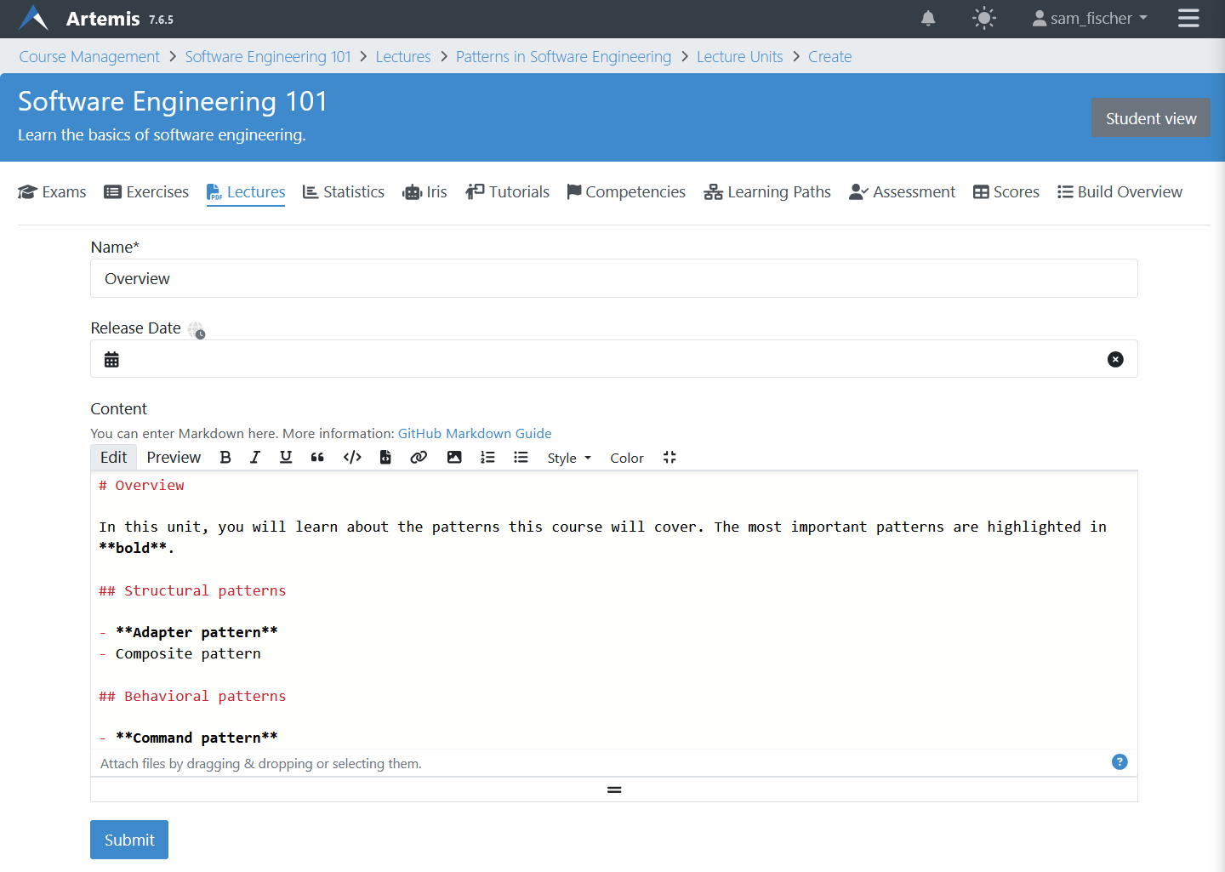Insert a blockquote using the quote icon
The height and width of the screenshot is (872, 1225).
[317, 457]
